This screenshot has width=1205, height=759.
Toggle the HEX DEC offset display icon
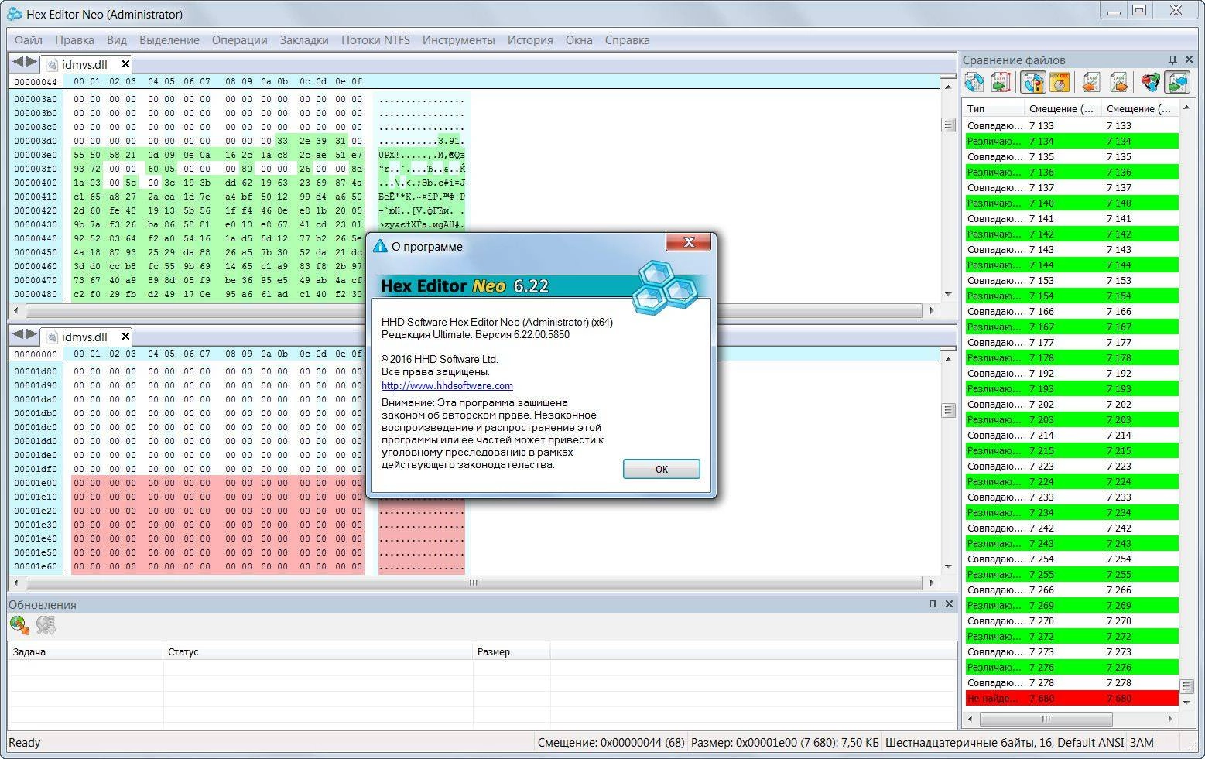click(x=1060, y=82)
